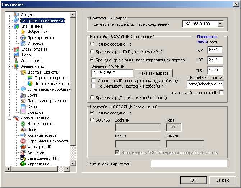The height and width of the screenshot is (188, 241).
Task: Select Брандмауэр с UPnP radio button
Action: [x=92, y=52]
